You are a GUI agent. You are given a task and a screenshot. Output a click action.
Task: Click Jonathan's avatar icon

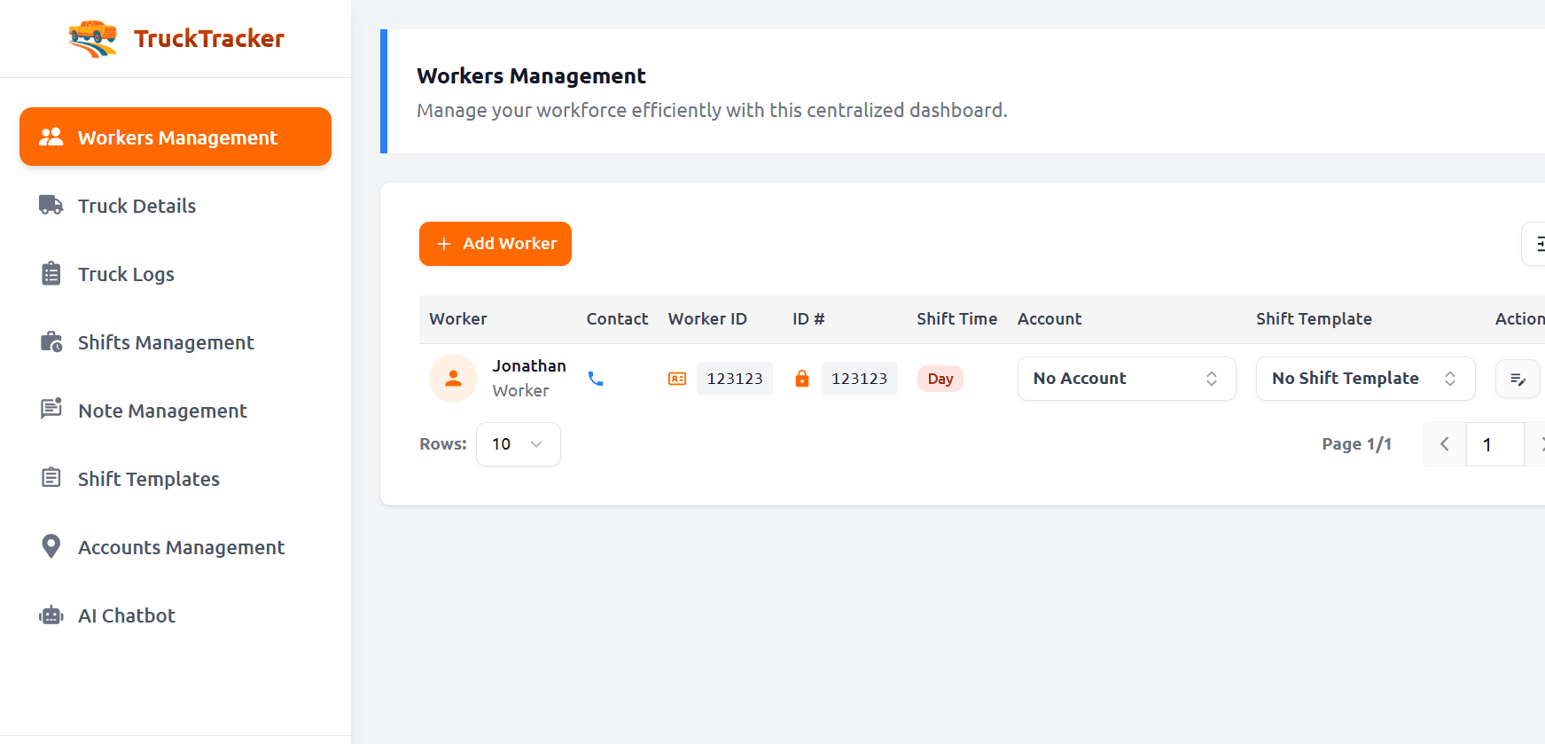453,379
